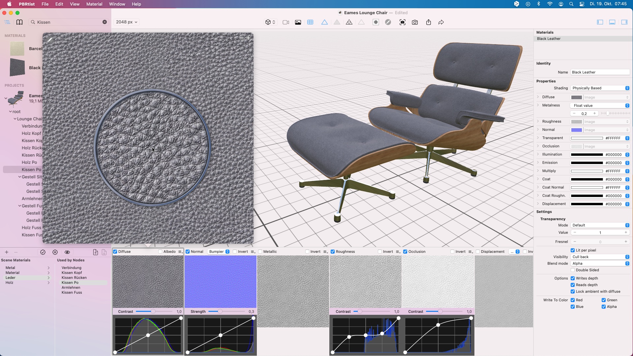Viewport: 633px width, 356px height.
Task: Click the Share export icon in toolbar
Action: (x=429, y=22)
